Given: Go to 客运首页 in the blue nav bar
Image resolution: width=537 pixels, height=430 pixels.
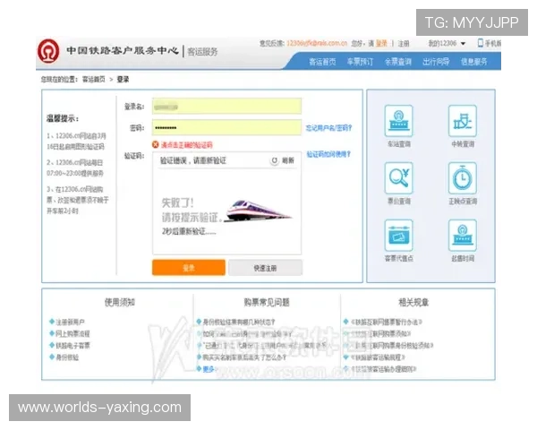Looking at the screenshot, I should 322,62.
